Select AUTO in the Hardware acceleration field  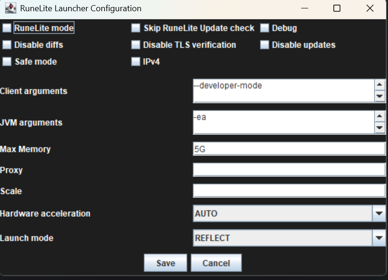(x=280, y=213)
